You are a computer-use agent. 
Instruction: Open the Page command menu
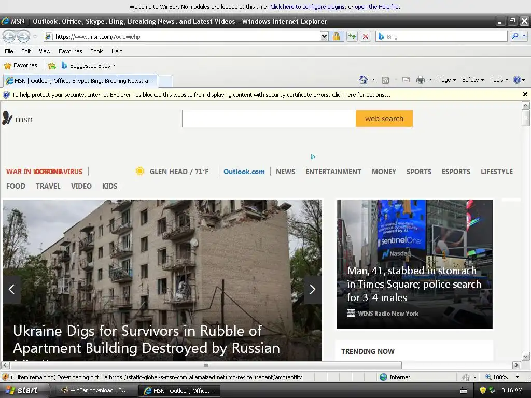pyautogui.click(x=446, y=80)
